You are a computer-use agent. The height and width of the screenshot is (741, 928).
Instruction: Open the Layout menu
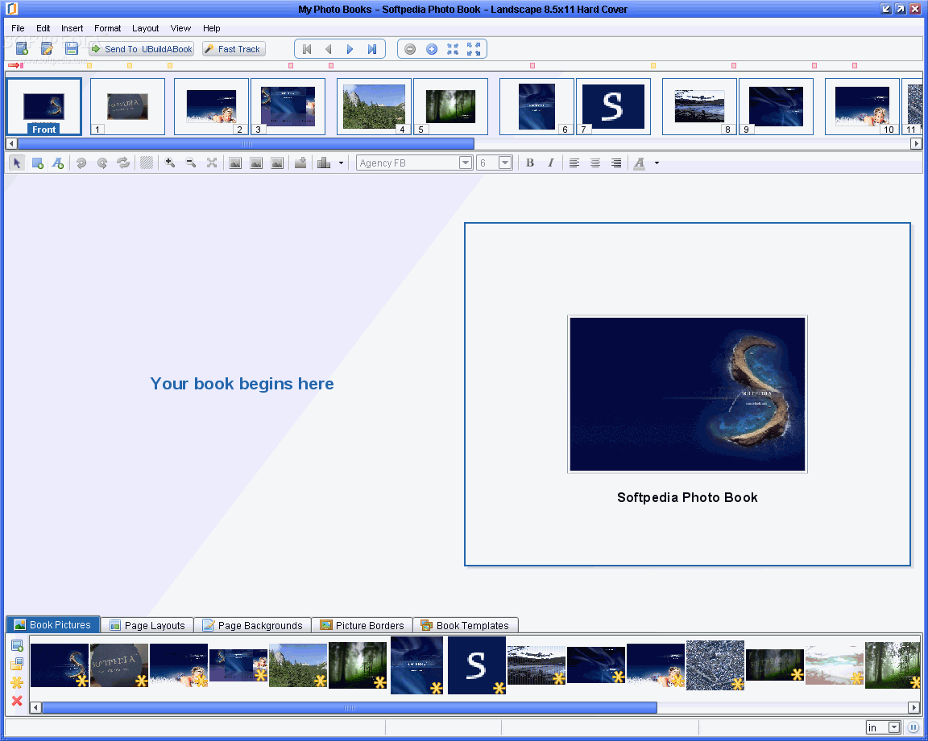[x=146, y=28]
